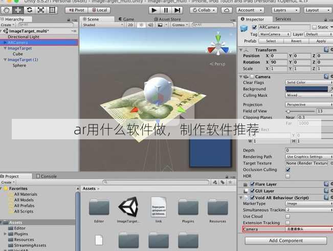Open Void AR Behaviour help icon
Image resolution: width=333 pixels, height=251 pixels.
tap(326, 197)
